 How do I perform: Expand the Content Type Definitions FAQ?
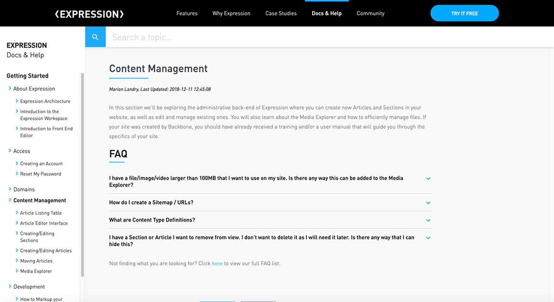pyautogui.click(x=428, y=220)
